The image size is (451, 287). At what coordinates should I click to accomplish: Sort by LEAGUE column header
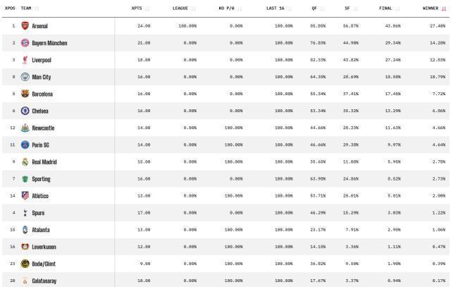[x=180, y=8]
